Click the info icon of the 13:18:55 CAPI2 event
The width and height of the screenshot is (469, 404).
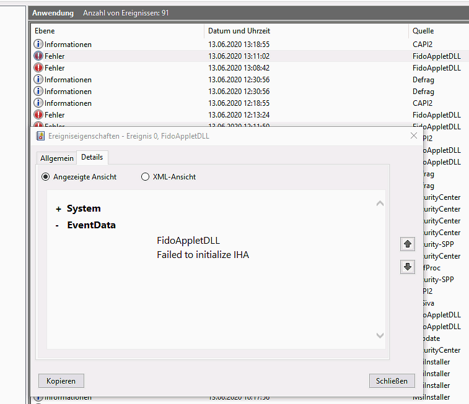tap(38, 44)
